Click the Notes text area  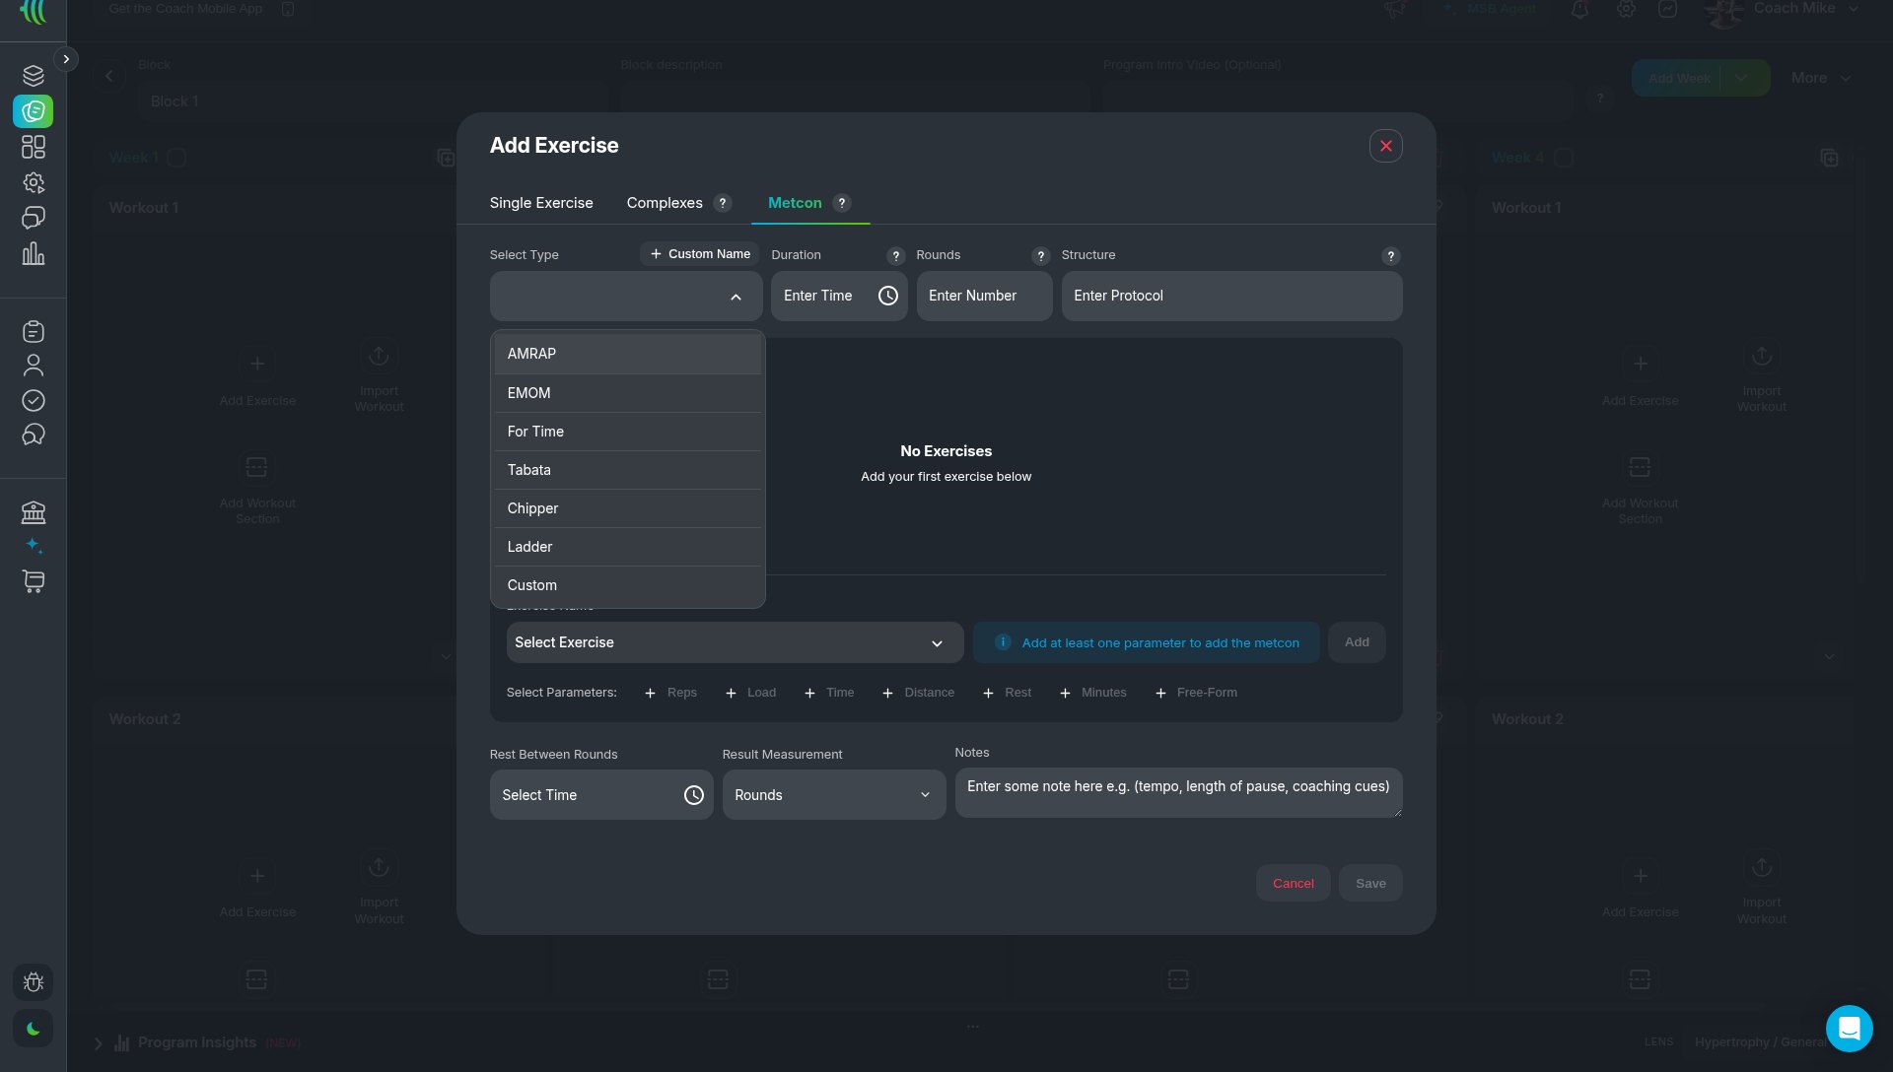[x=1178, y=793]
